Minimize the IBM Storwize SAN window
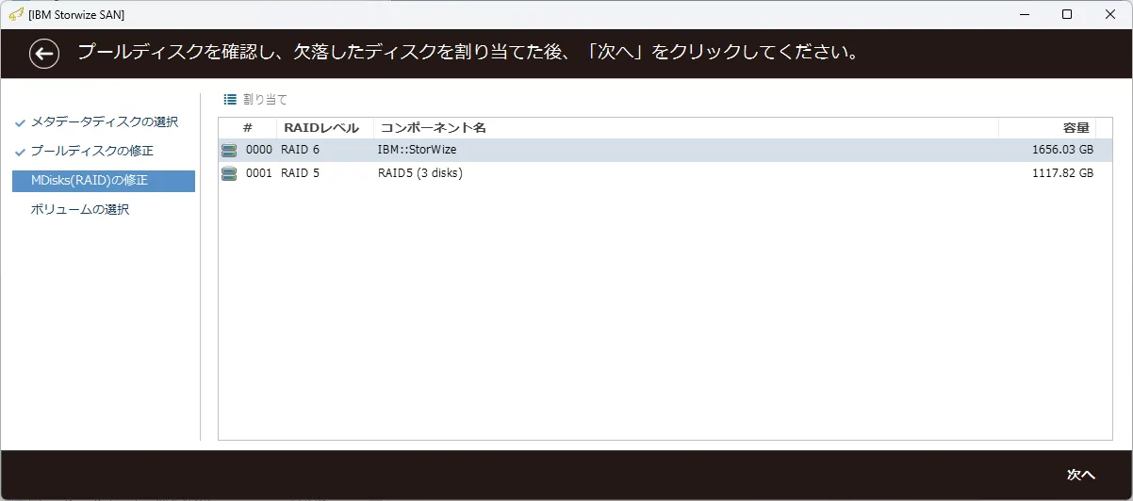 click(1024, 14)
